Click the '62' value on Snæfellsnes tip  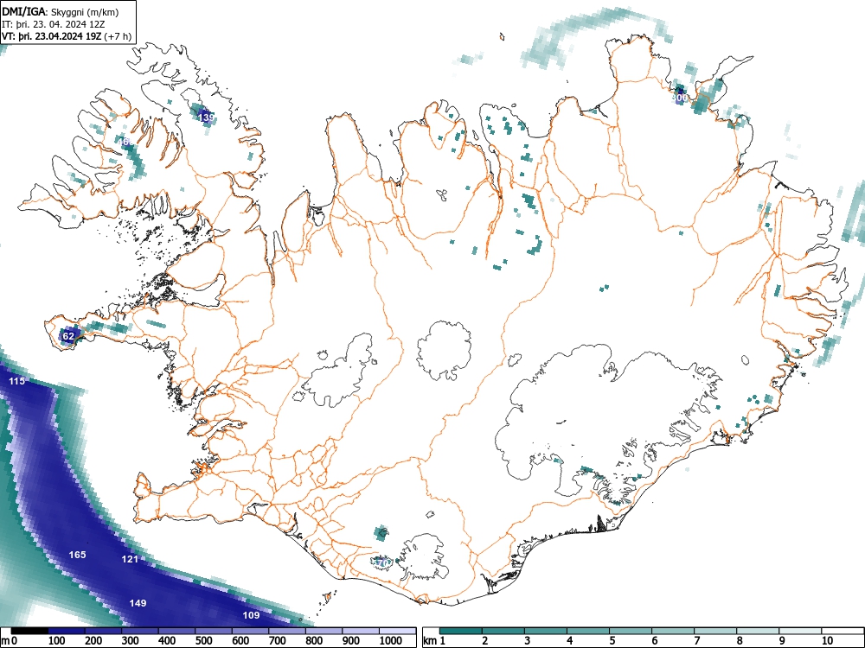tap(68, 335)
